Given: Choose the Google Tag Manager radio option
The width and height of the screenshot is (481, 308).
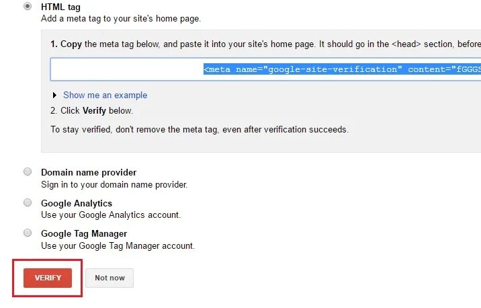Looking at the screenshot, I should point(28,233).
